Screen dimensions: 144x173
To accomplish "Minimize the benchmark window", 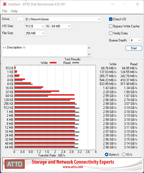I will coord(113,4).
